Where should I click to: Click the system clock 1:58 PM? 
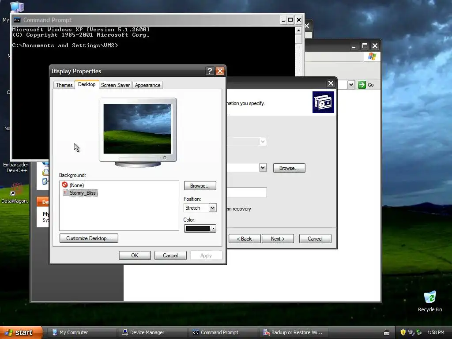436,332
